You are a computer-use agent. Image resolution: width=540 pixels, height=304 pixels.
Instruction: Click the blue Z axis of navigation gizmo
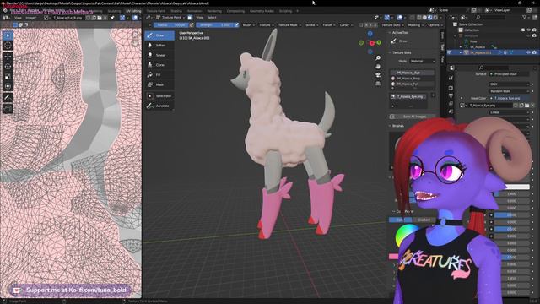tap(370, 34)
